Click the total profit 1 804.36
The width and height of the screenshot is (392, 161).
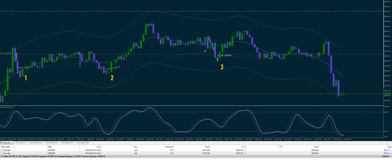point(385,157)
